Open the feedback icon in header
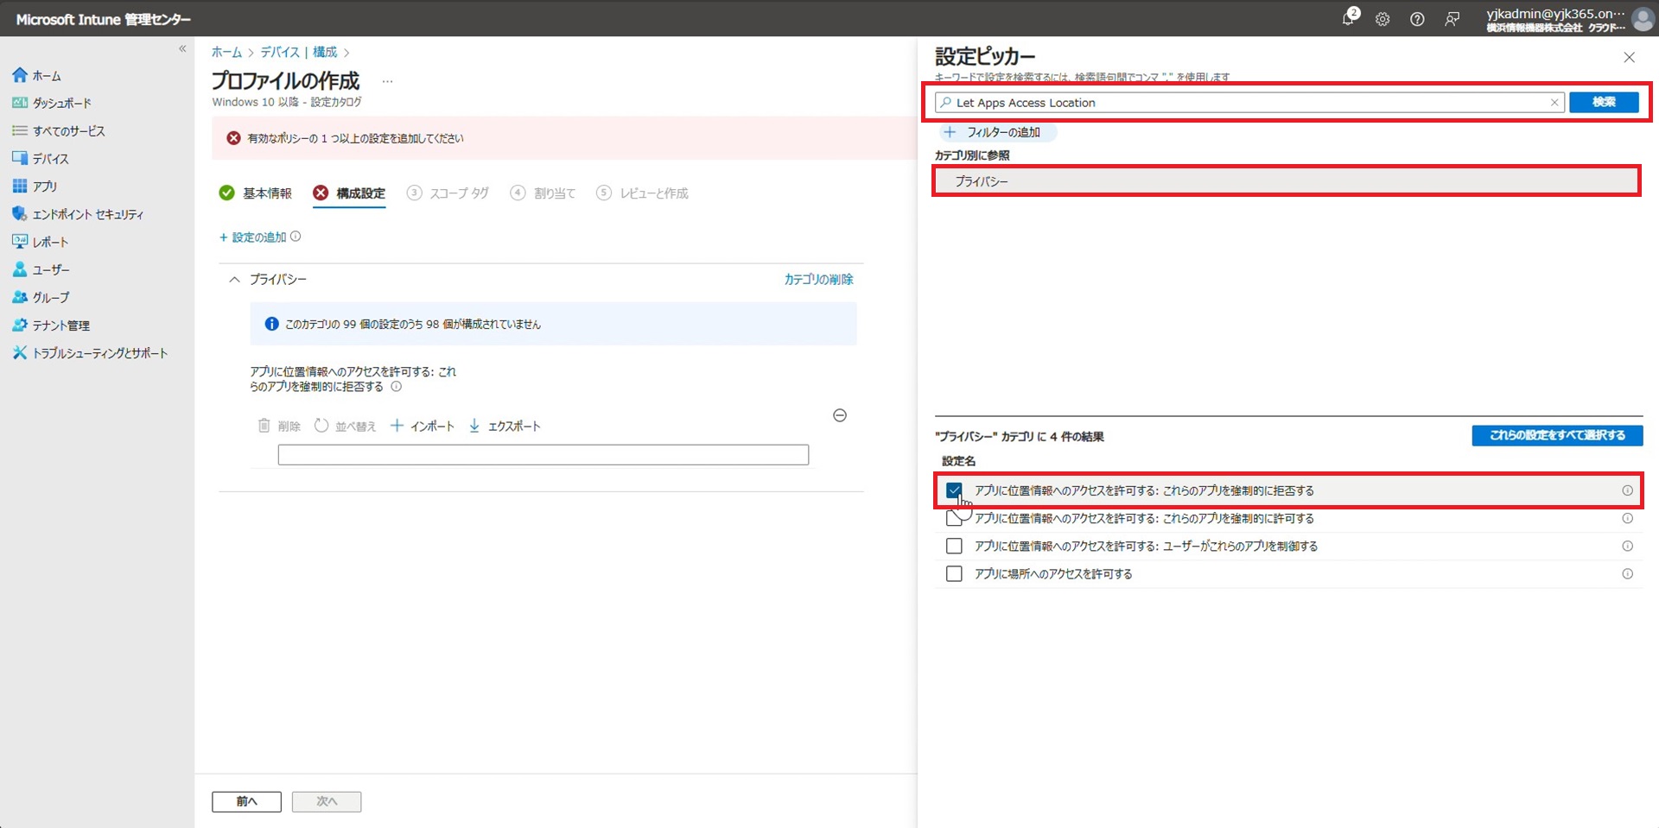1659x828 pixels. click(1452, 19)
